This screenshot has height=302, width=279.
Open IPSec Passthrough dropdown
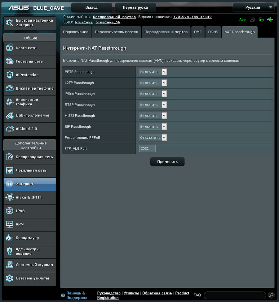click(153, 94)
